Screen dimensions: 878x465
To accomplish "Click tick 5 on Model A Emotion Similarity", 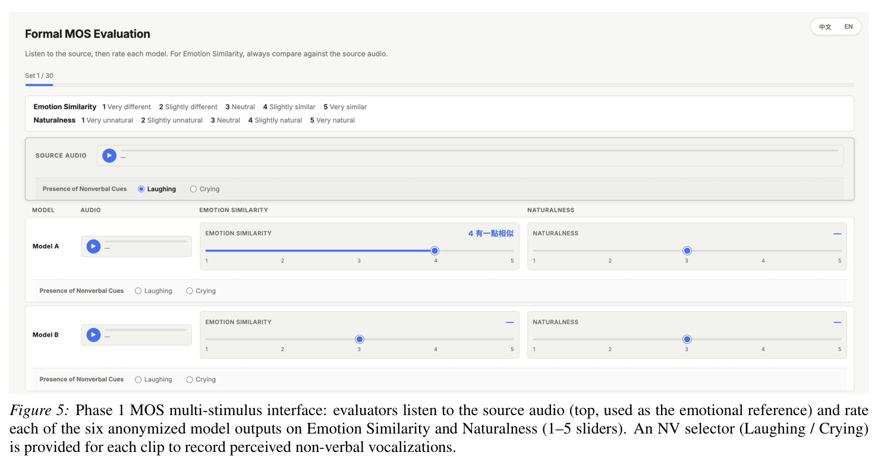I will (512, 261).
